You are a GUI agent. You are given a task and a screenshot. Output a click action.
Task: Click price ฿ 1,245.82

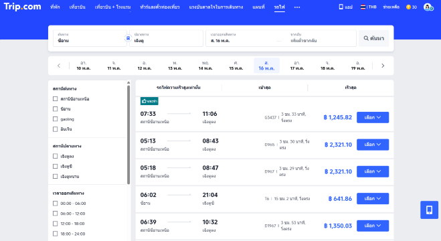pos(338,118)
